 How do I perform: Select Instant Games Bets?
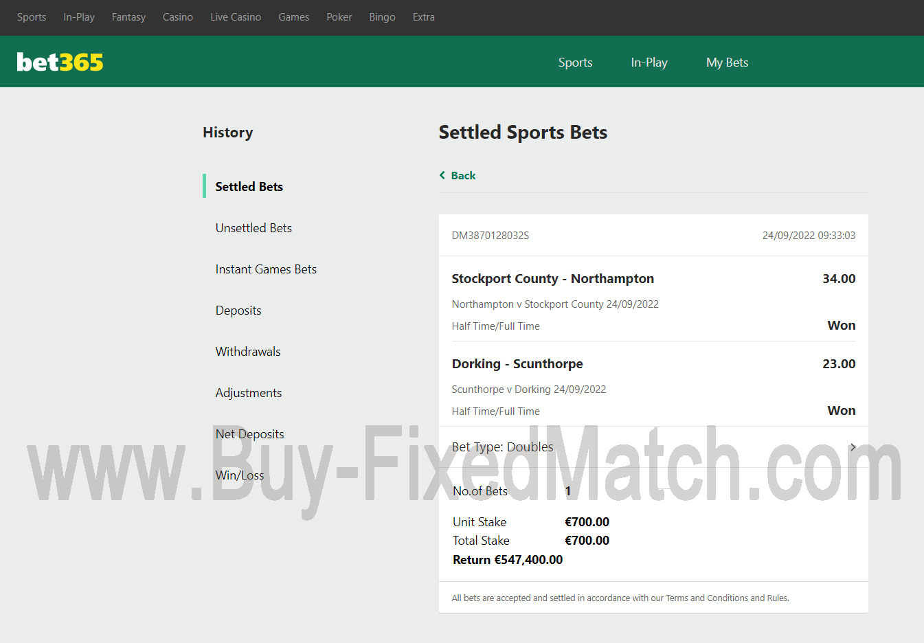point(266,269)
